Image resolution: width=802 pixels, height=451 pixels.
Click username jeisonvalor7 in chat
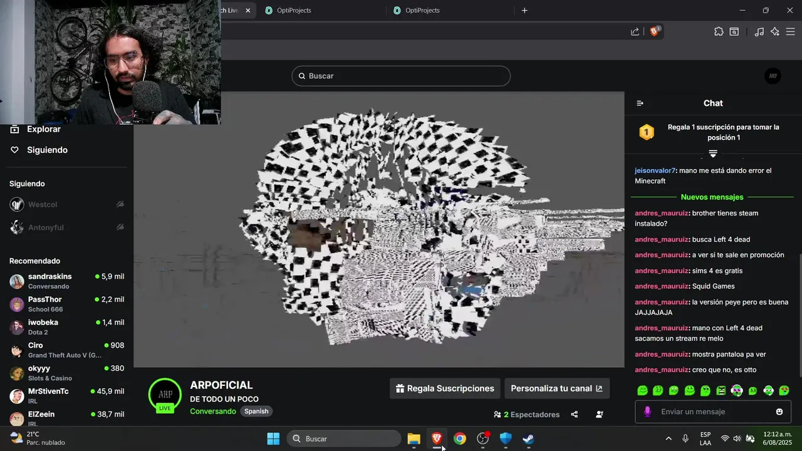pos(655,170)
